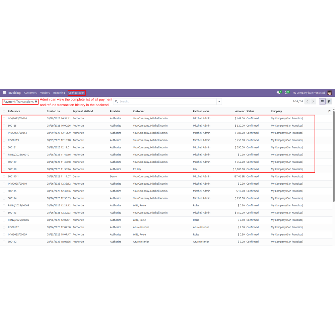Go to next page of records
The width and height of the screenshot is (335, 335).
pyautogui.click(x=313, y=101)
